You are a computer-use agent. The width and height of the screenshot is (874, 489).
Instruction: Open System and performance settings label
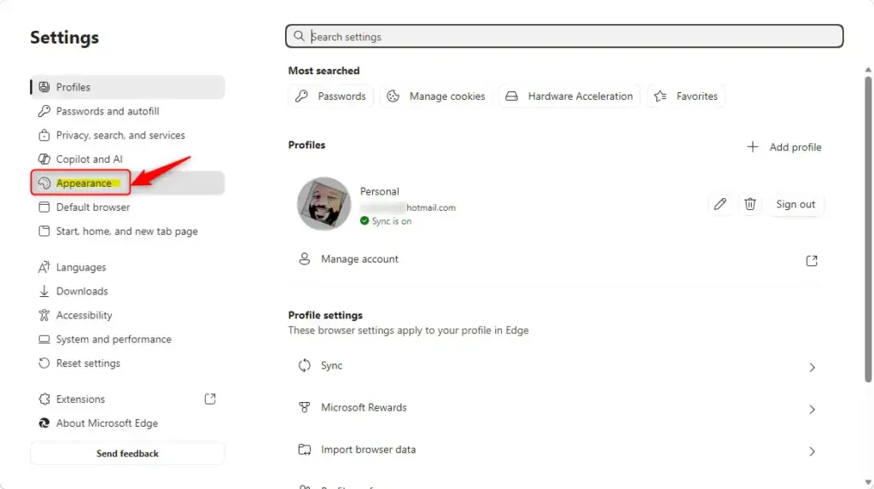(114, 339)
